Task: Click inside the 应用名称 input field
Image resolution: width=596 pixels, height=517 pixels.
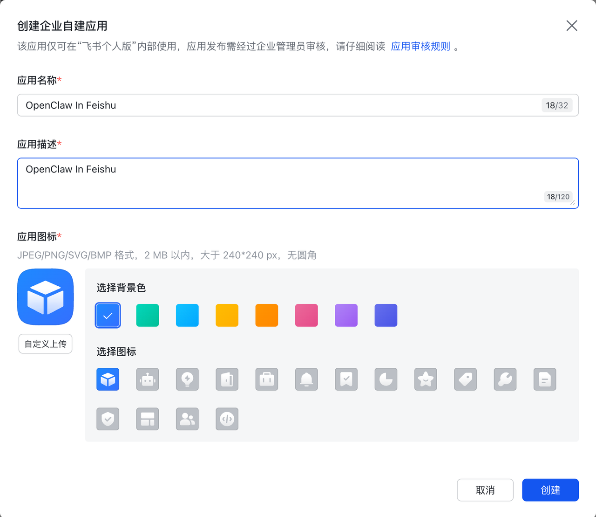Action: (x=298, y=105)
